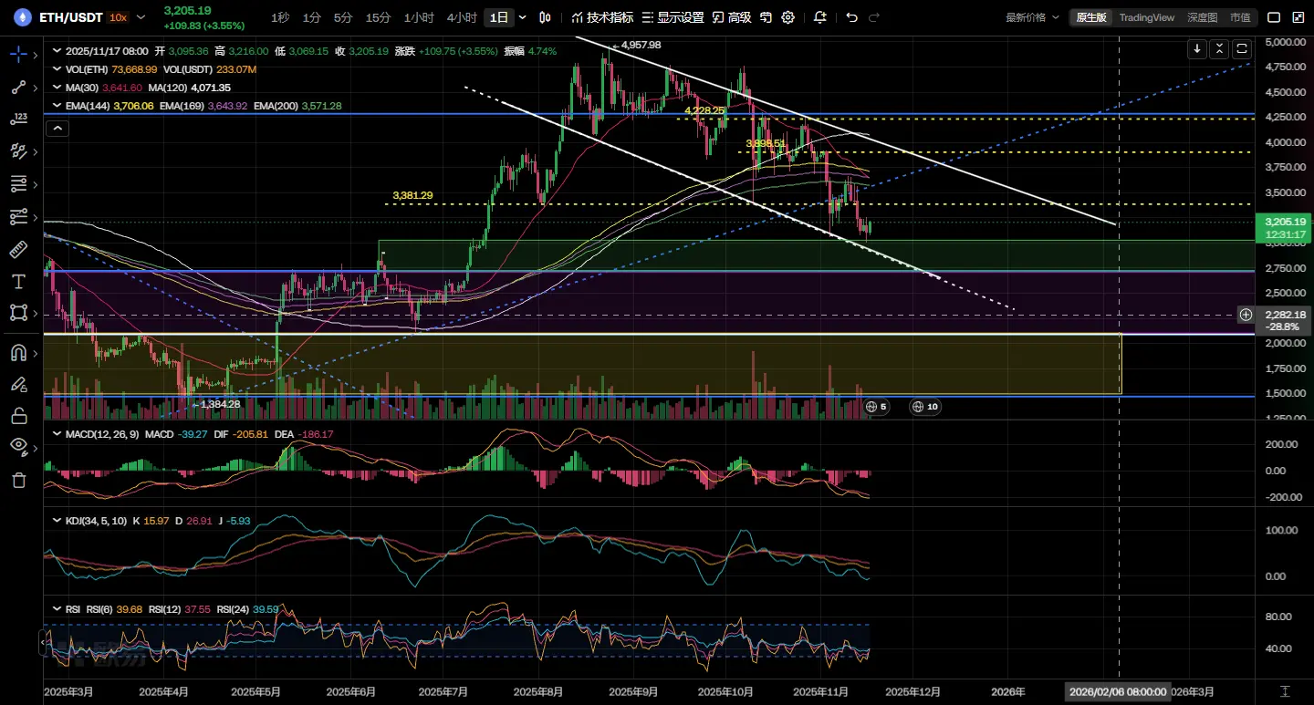Select the 1秒 timeframe

pos(280,17)
